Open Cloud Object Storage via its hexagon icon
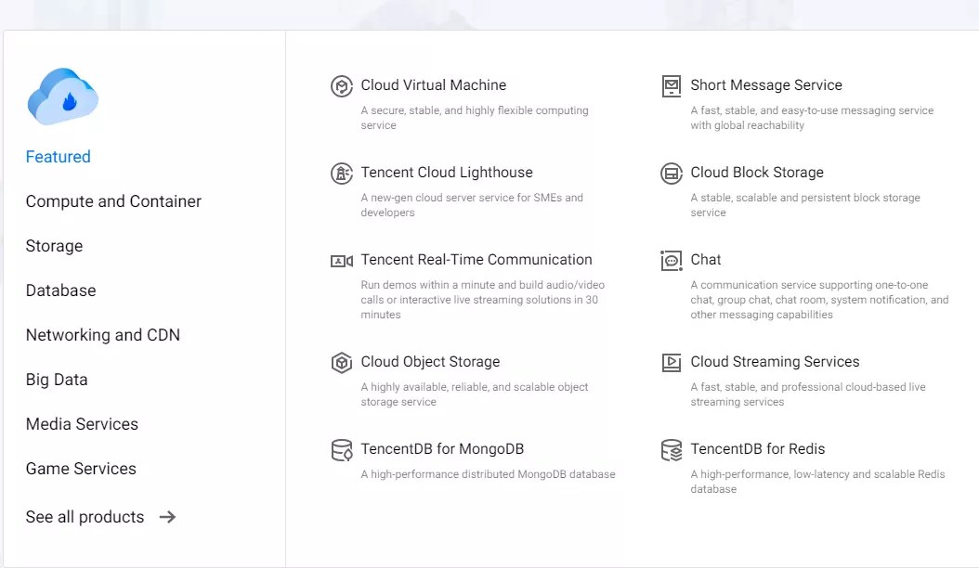Viewport: 979px width, 568px height. tap(343, 362)
